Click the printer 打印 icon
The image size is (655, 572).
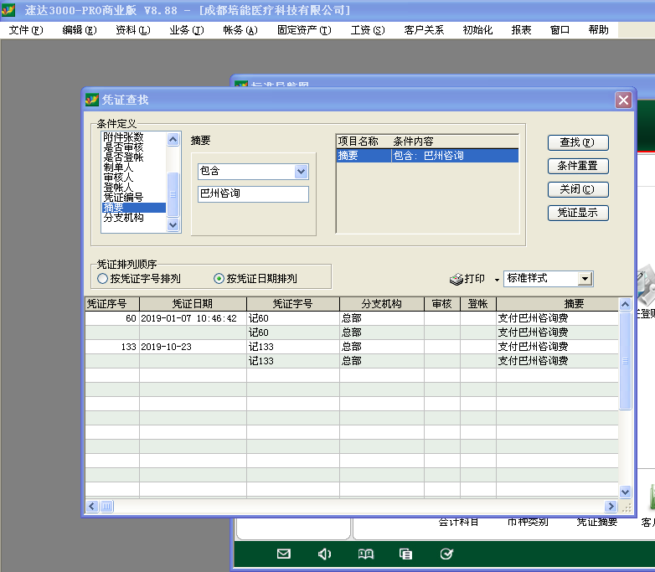tap(456, 279)
